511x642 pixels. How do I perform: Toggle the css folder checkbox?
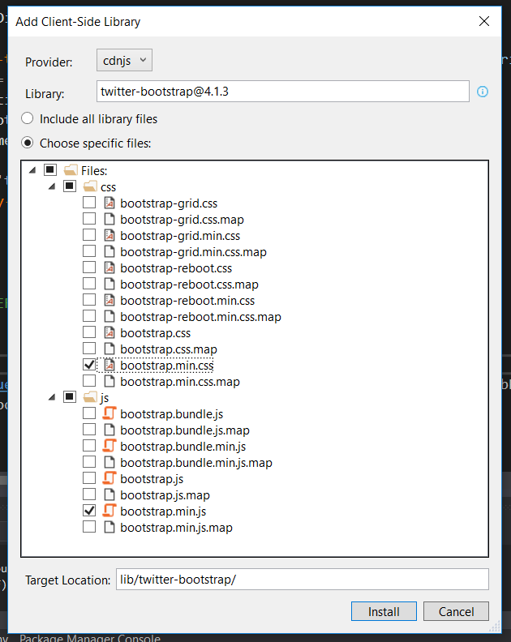70,186
